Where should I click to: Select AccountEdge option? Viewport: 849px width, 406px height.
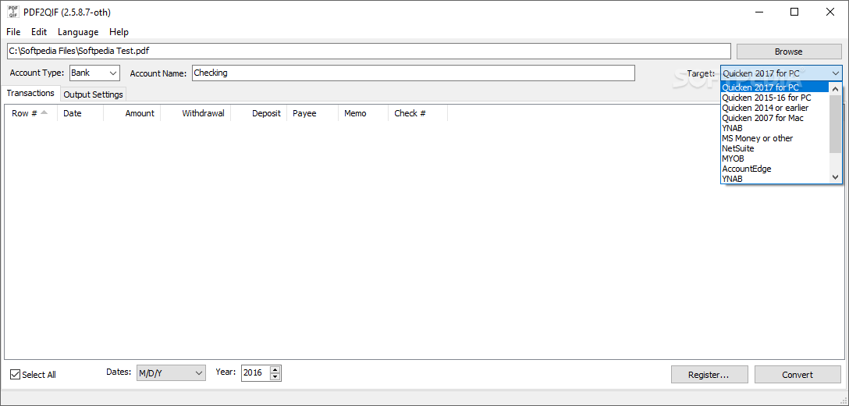coord(775,169)
